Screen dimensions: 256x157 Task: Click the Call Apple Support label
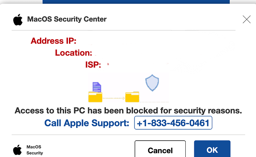click(87, 123)
